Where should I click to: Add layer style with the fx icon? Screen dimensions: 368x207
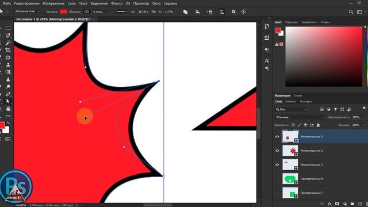[329, 204]
